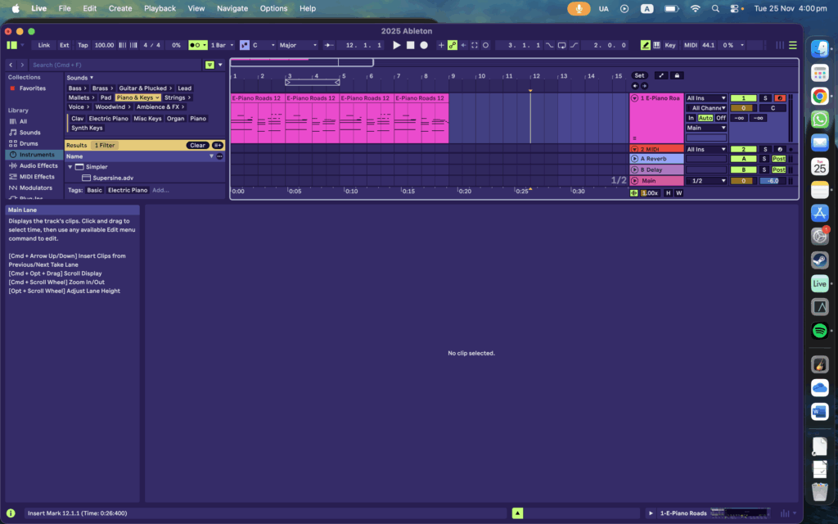Viewport: 838px width, 524px height.
Task: Enable Draw Mode pencil icon
Action: coord(646,45)
